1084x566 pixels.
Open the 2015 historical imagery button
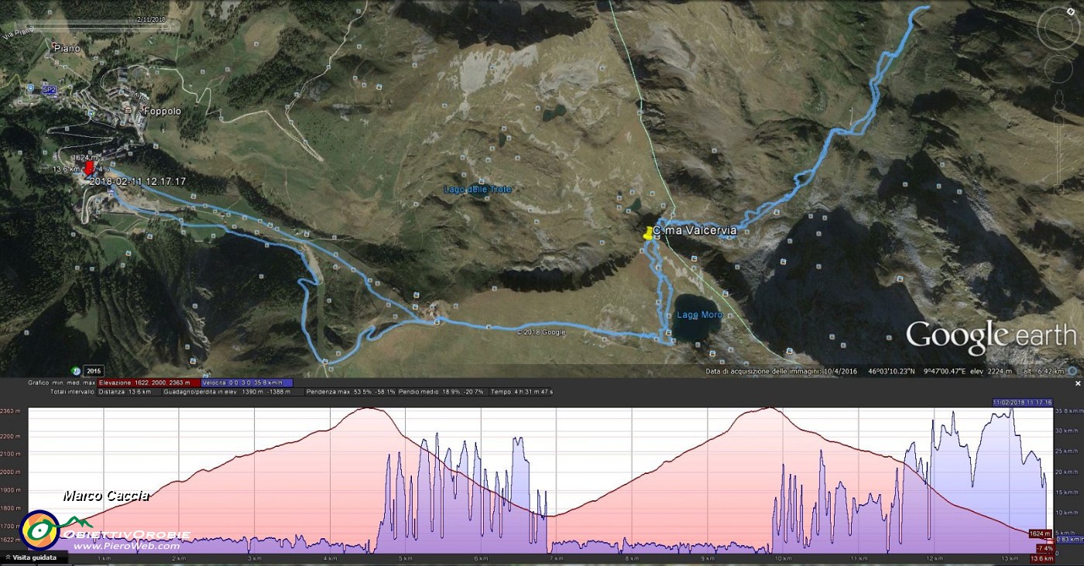93,371
